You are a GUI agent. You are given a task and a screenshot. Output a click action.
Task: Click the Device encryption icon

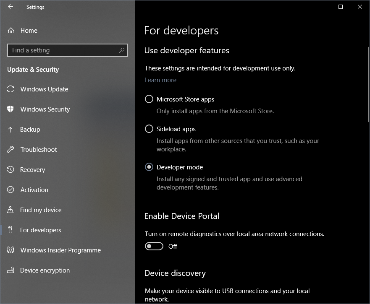click(11, 270)
